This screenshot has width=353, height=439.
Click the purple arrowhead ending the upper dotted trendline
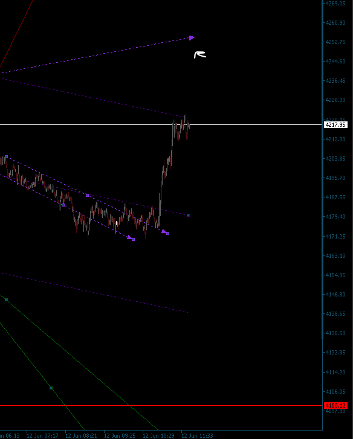(x=192, y=38)
